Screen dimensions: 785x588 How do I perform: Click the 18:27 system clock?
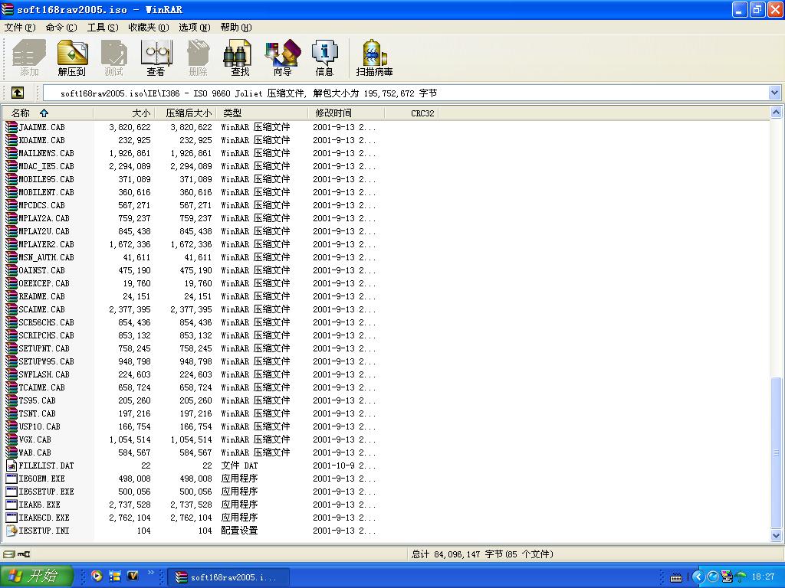pyautogui.click(x=763, y=577)
